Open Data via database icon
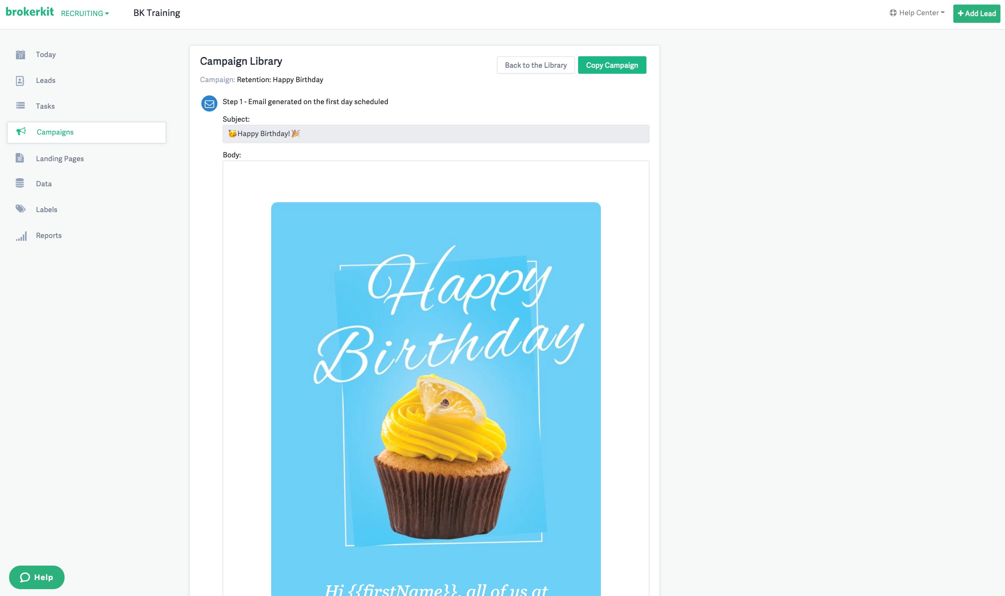1005x596 pixels. click(x=20, y=183)
